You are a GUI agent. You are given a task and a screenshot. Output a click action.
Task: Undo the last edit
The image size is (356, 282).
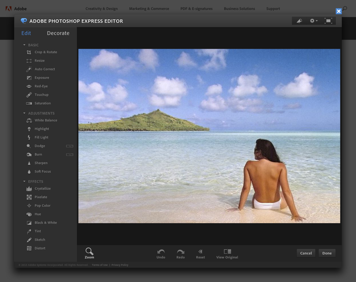tap(161, 254)
